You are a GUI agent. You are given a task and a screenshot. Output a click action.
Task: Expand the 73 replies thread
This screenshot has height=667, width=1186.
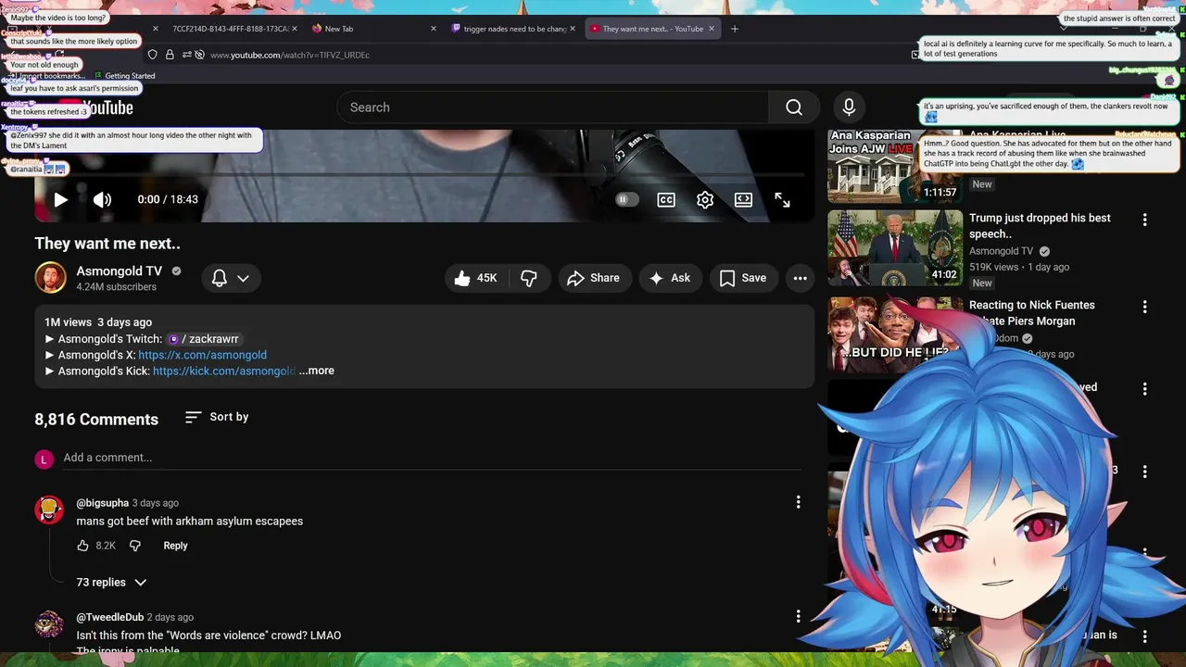click(111, 583)
